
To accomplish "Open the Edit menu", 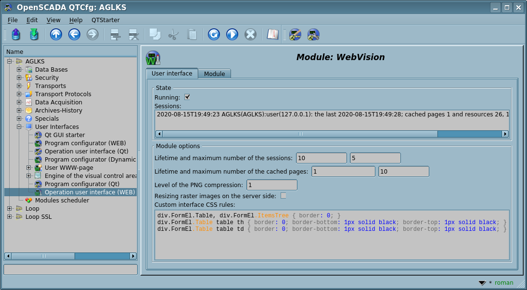I will [32, 20].
